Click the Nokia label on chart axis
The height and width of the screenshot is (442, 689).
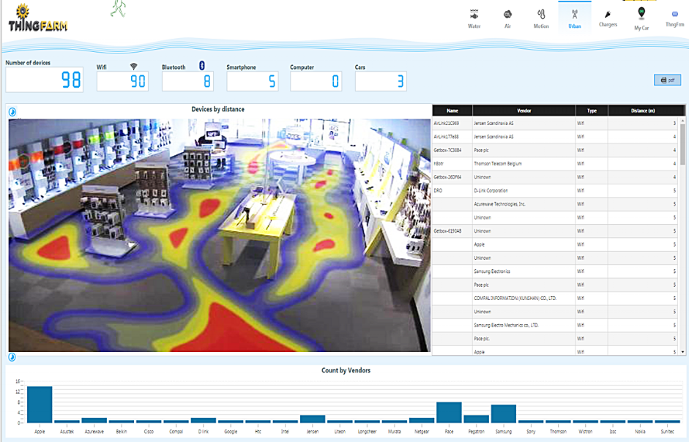tap(640, 432)
